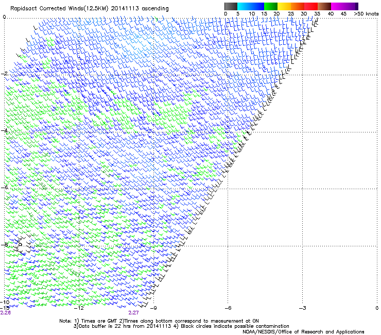Click latitude axis label '-4'

point(4,130)
